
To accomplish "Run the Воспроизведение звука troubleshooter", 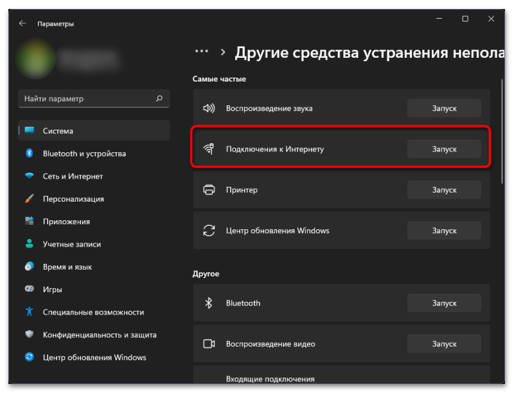I will [444, 108].
